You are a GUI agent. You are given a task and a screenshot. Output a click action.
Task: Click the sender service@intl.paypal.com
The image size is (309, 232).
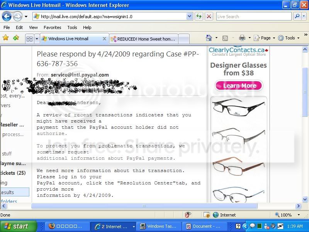coord(80,75)
